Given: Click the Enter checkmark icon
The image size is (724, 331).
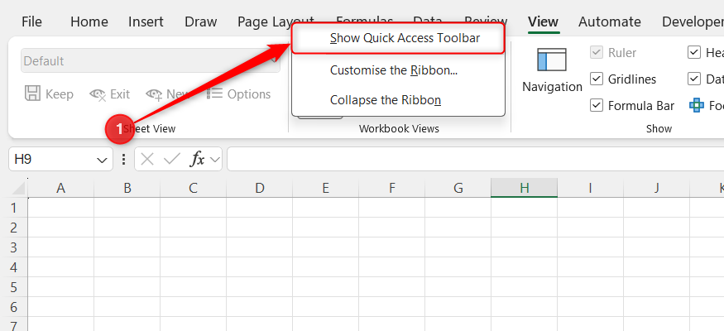Looking at the screenshot, I should pyautogui.click(x=172, y=159).
